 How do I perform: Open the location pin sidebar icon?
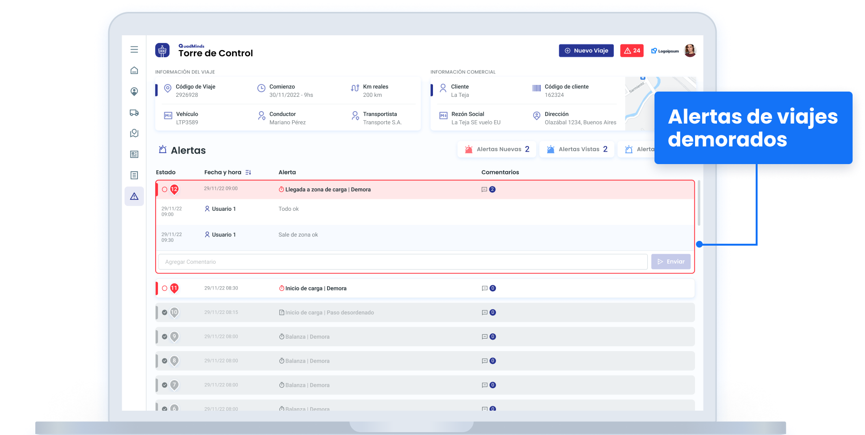(134, 92)
